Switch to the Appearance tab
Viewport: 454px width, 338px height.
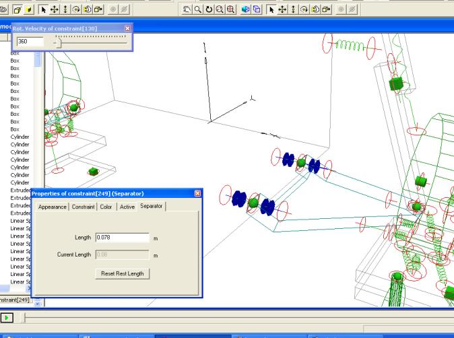[x=52, y=207]
